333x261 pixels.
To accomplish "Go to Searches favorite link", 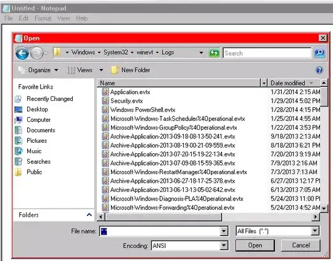I will [33, 161].
